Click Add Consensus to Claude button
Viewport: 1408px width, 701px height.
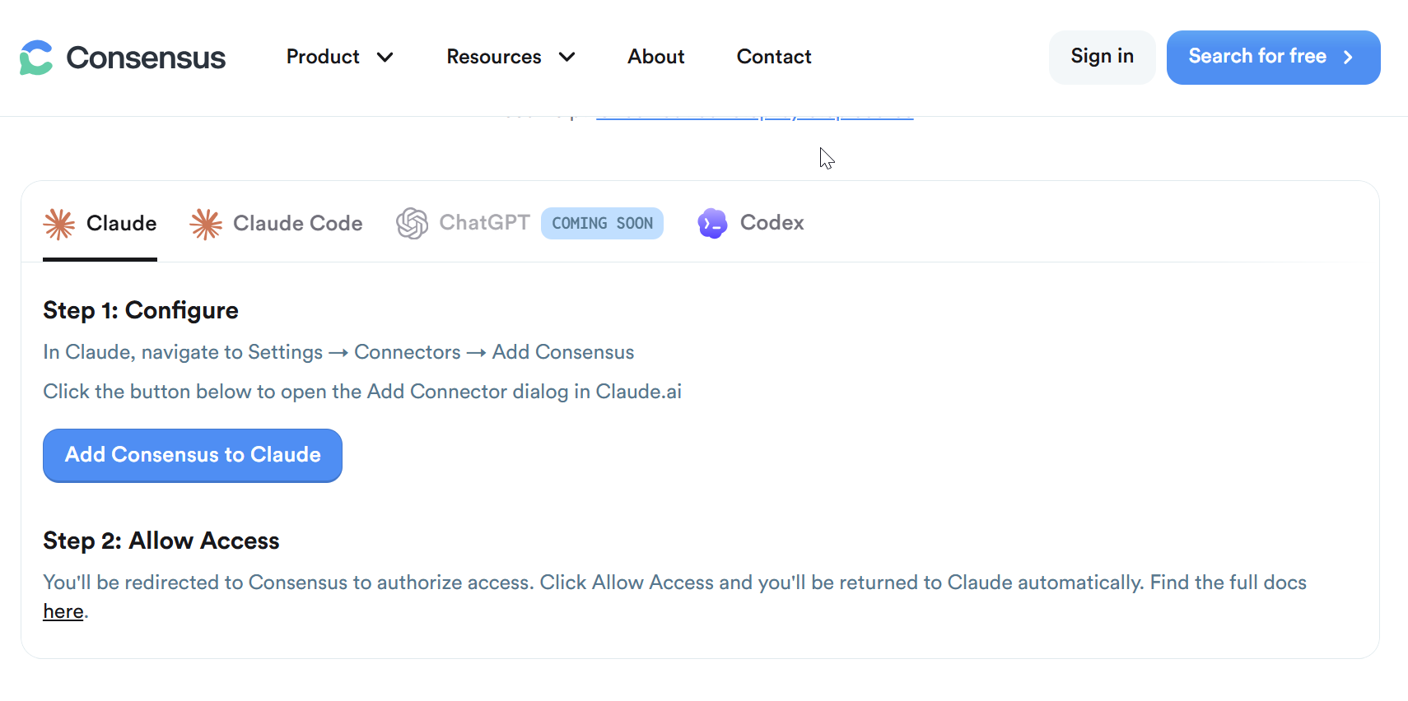click(x=193, y=455)
